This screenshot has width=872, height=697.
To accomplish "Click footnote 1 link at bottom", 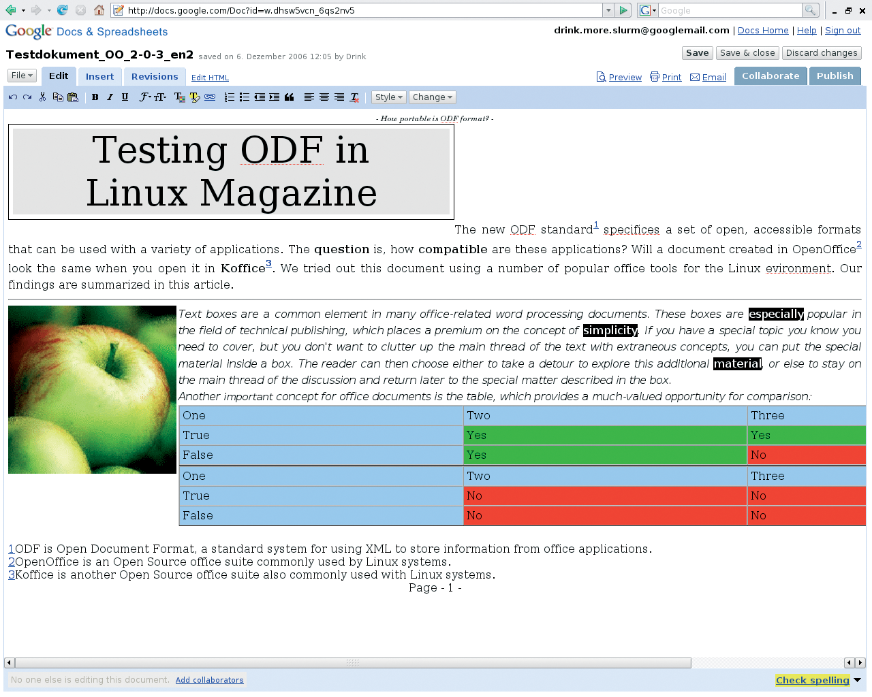I will (12, 549).
